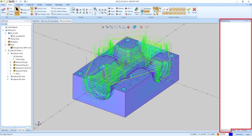Expand the Pencil operation node
This screenshot has width=252, height=136.
(11, 74)
